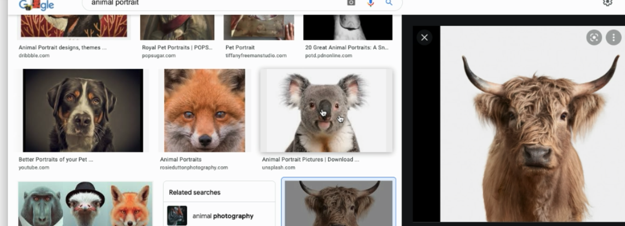The image size is (625, 226).
Task: Open '20 Great Animal Portraits: A Sn...' result
Action: 347,47
